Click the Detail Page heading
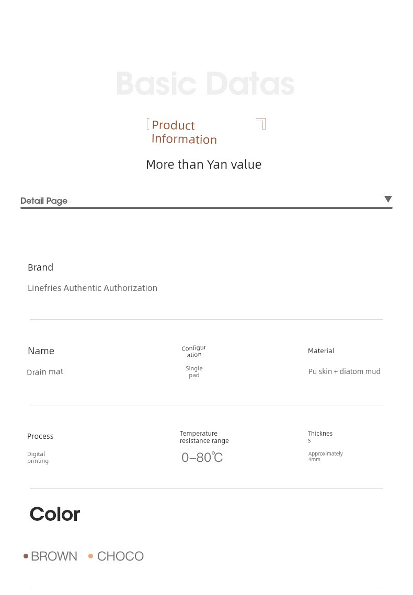This screenshot has height=595, width=413. 44,201
